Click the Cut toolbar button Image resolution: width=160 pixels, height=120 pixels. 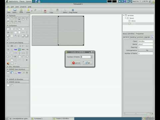45,11
